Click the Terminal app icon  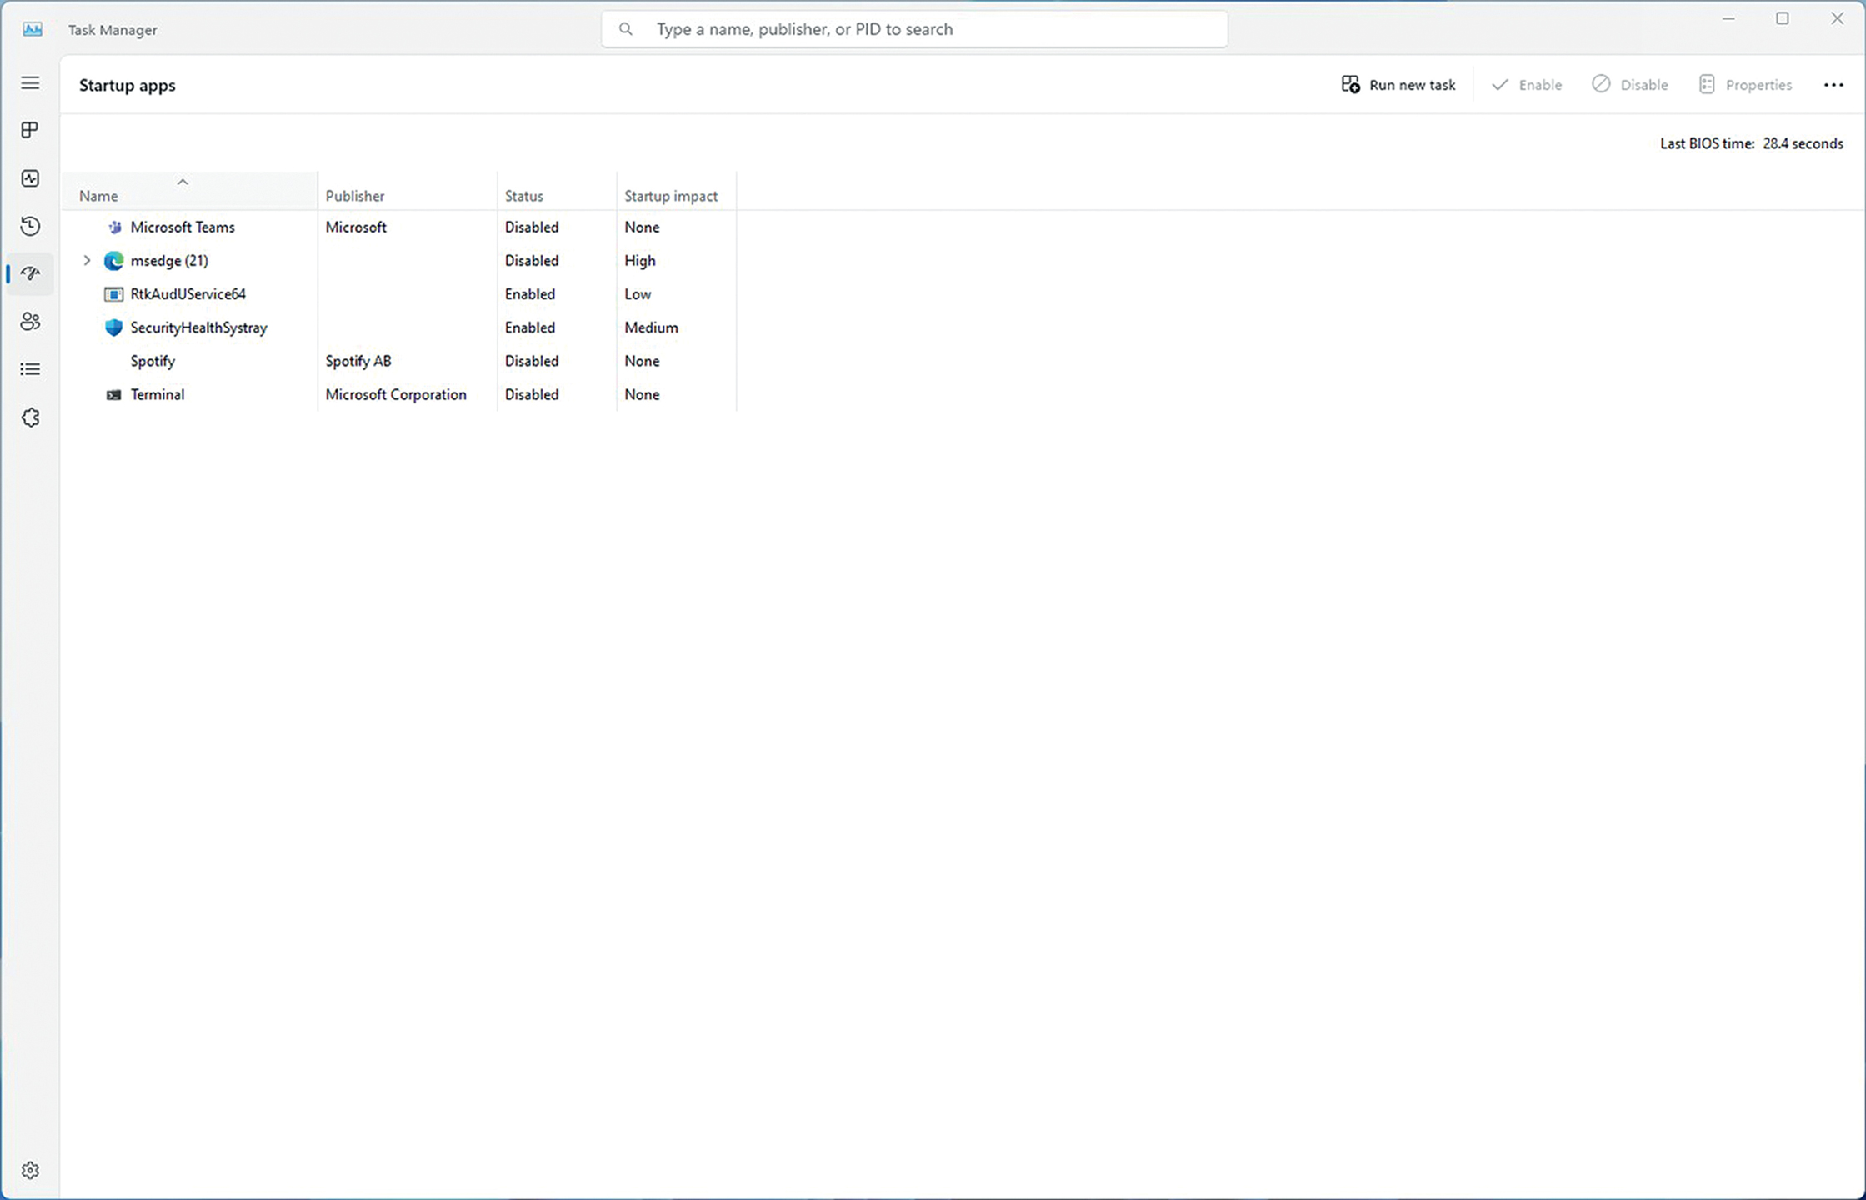pos(113,394)
